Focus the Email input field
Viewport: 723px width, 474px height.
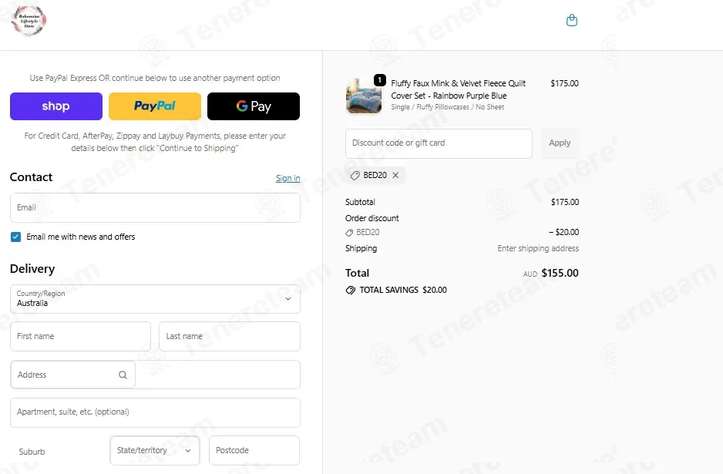click(x=155, y=208)
